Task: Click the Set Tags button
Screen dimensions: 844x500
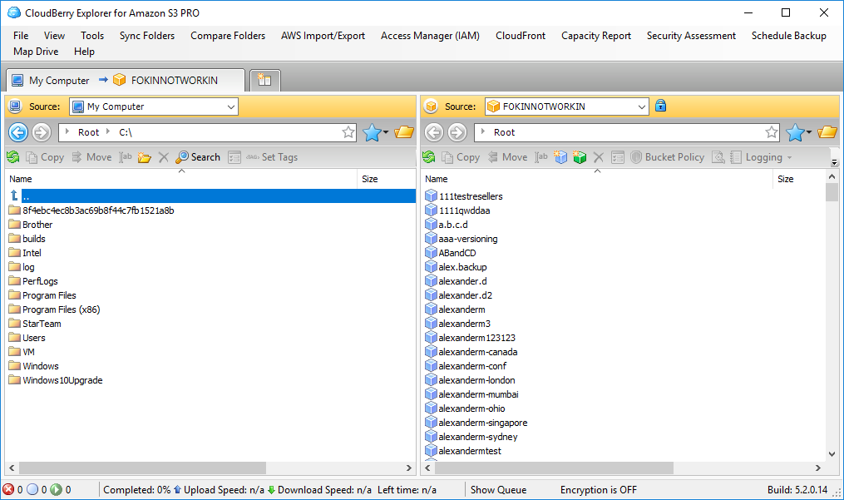Action: (x=272, y=156)
